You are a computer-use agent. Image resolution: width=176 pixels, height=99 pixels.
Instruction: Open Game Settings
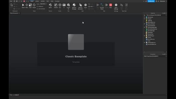click(116, 6)
